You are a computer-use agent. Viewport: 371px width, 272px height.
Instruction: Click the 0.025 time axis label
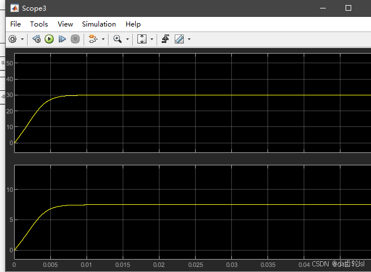click(196, 265)
